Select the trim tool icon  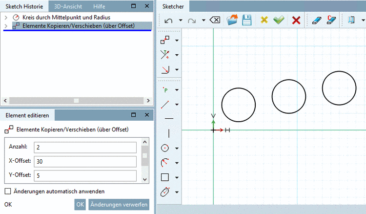(165, 55)
